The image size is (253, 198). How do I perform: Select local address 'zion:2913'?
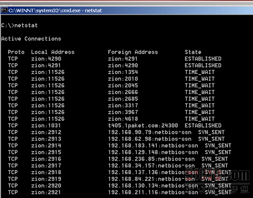[x=46, y=139]
